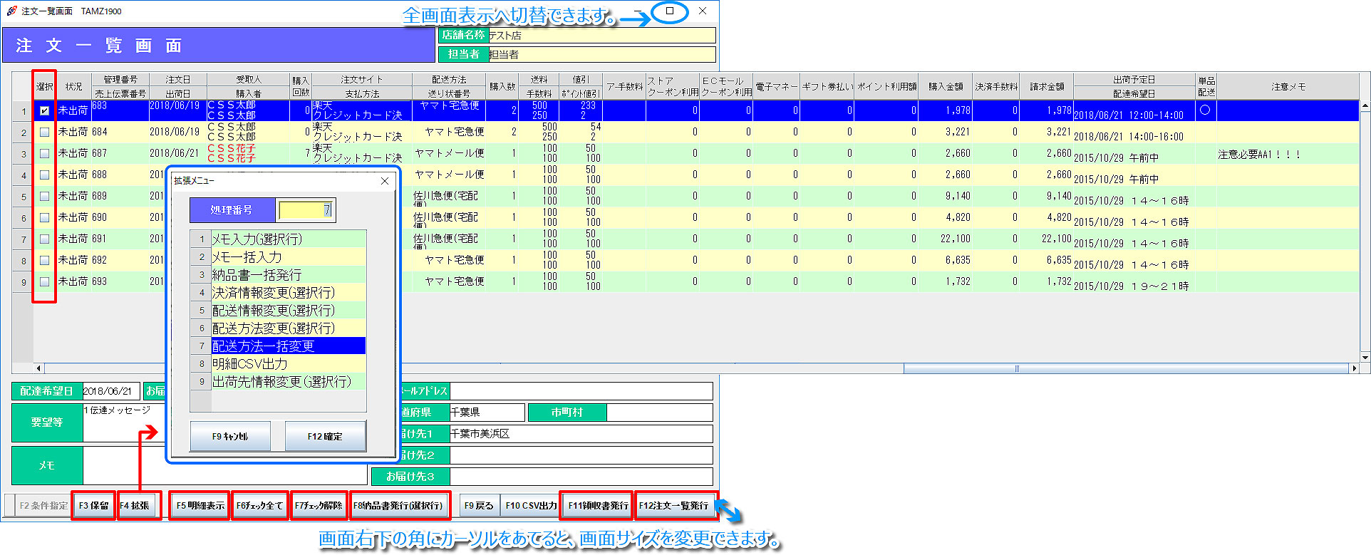
Task: Maximize the window to full screen
Action: coord(670,11)
